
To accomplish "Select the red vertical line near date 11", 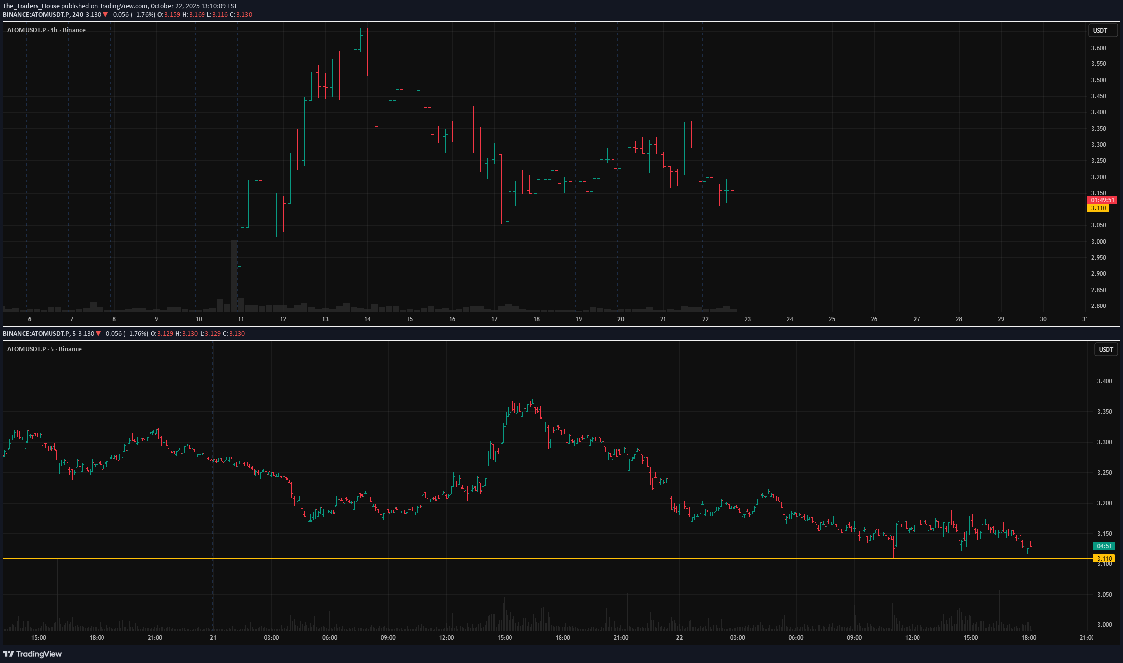I will (234, 124).
